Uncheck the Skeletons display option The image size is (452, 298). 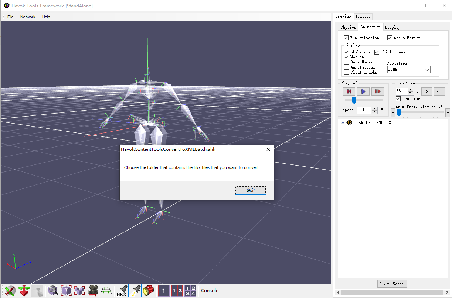click(346, 52)
